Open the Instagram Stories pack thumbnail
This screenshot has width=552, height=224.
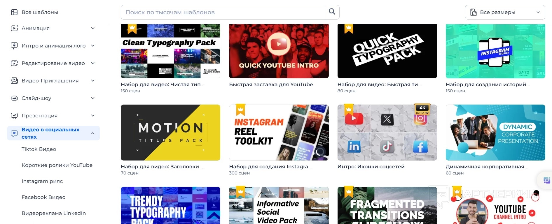pos(495,51)
